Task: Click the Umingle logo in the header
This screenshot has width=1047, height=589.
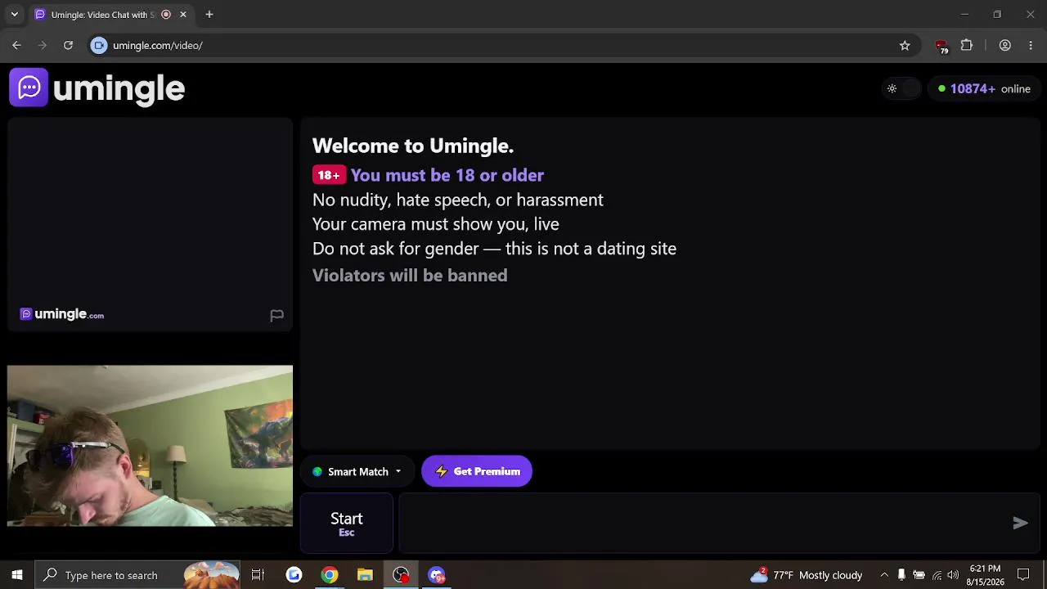Action: pos(97,88)
